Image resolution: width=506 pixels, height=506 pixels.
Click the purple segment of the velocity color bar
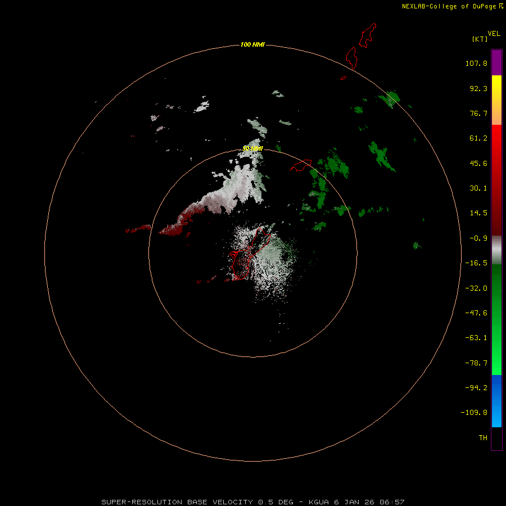pyautogui.click(x=496, y=62)
